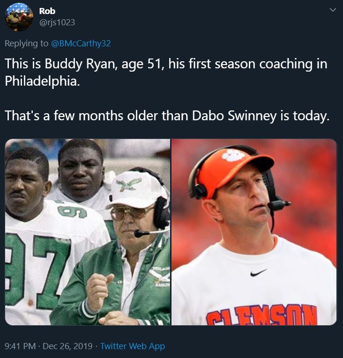The width and height of the screenshot is (343, 358).
Task: Open Rob's profile avatar picture
Action: (19, 17)
